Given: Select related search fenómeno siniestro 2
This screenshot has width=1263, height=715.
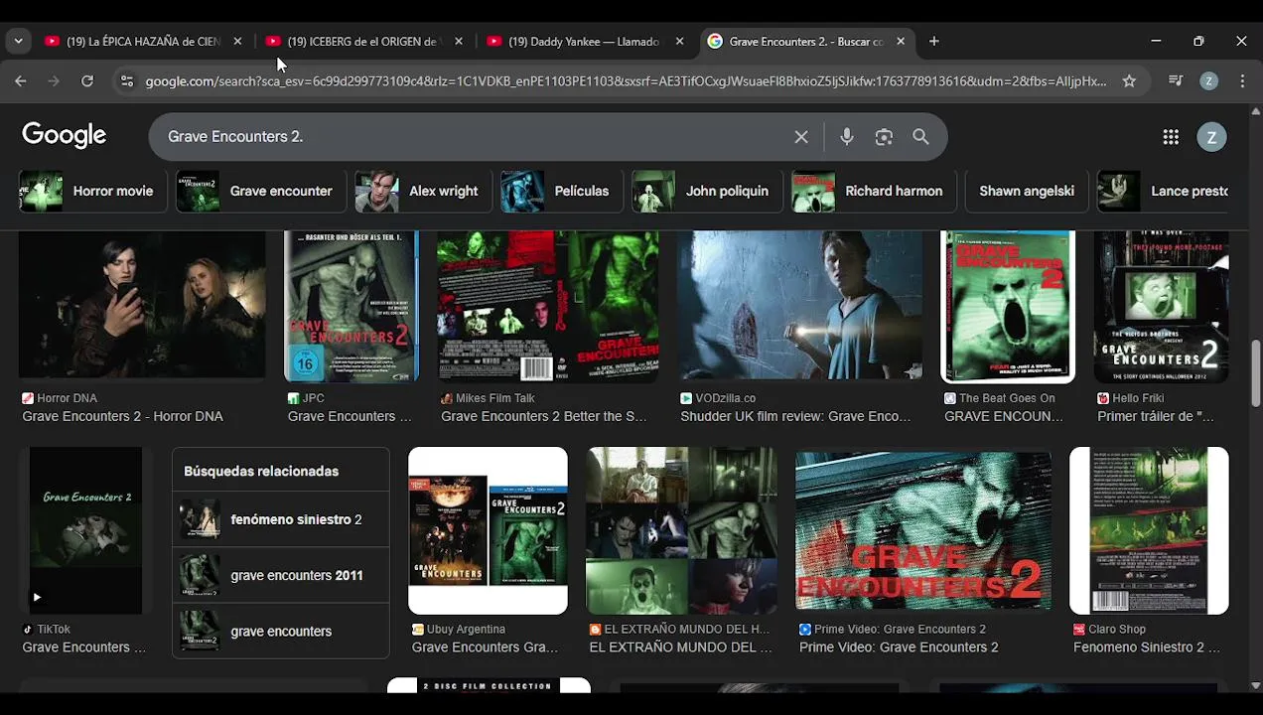Looking at the screenshot, I should click(281, 519).
